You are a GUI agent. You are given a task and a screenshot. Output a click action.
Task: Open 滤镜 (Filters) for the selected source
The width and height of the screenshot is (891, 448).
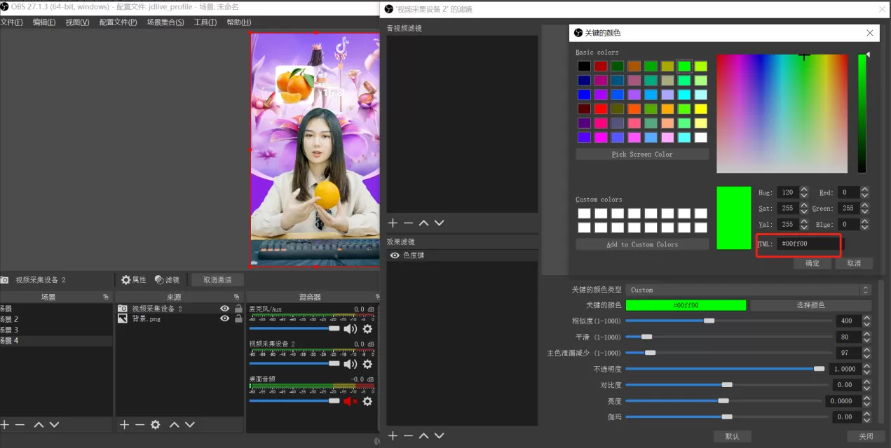click(x=167, y=280)
